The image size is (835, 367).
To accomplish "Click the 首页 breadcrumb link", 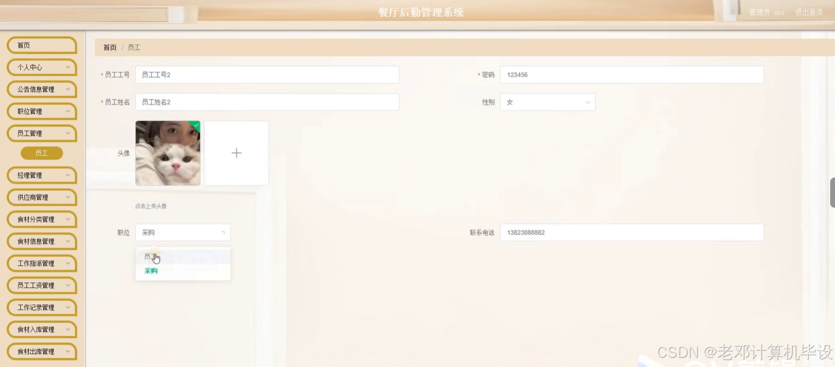I will click(109, 47).
